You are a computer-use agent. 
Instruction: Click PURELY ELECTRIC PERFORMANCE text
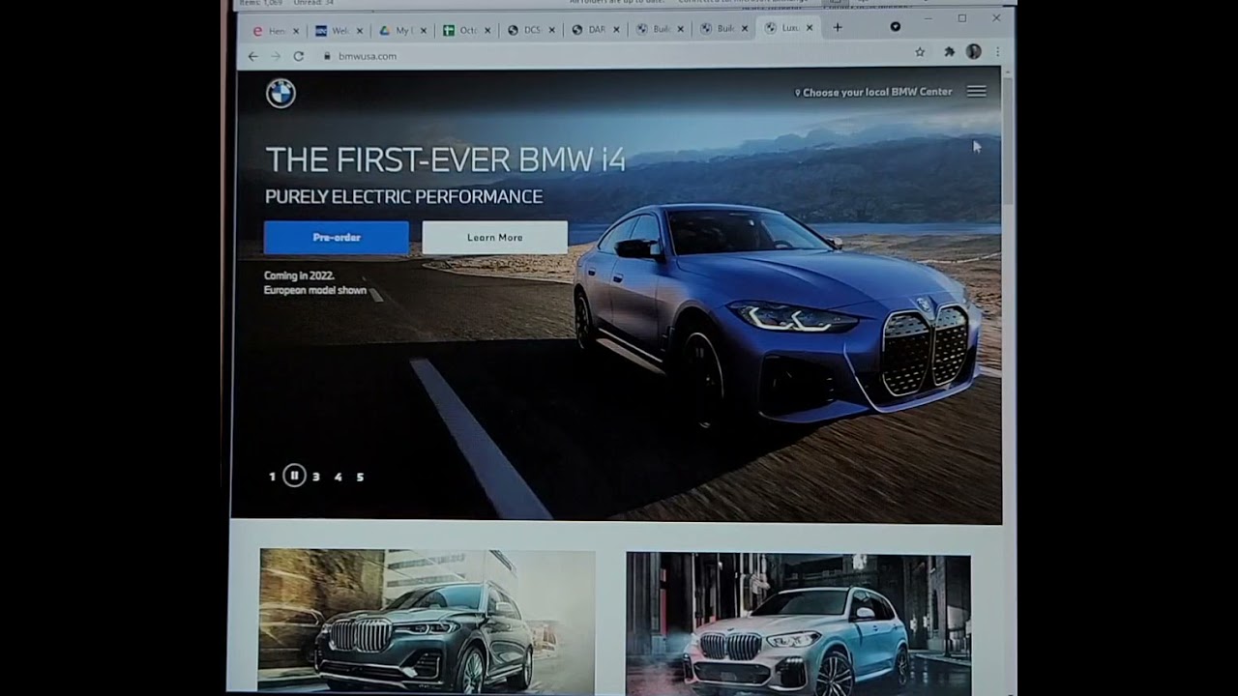(403, 197)
